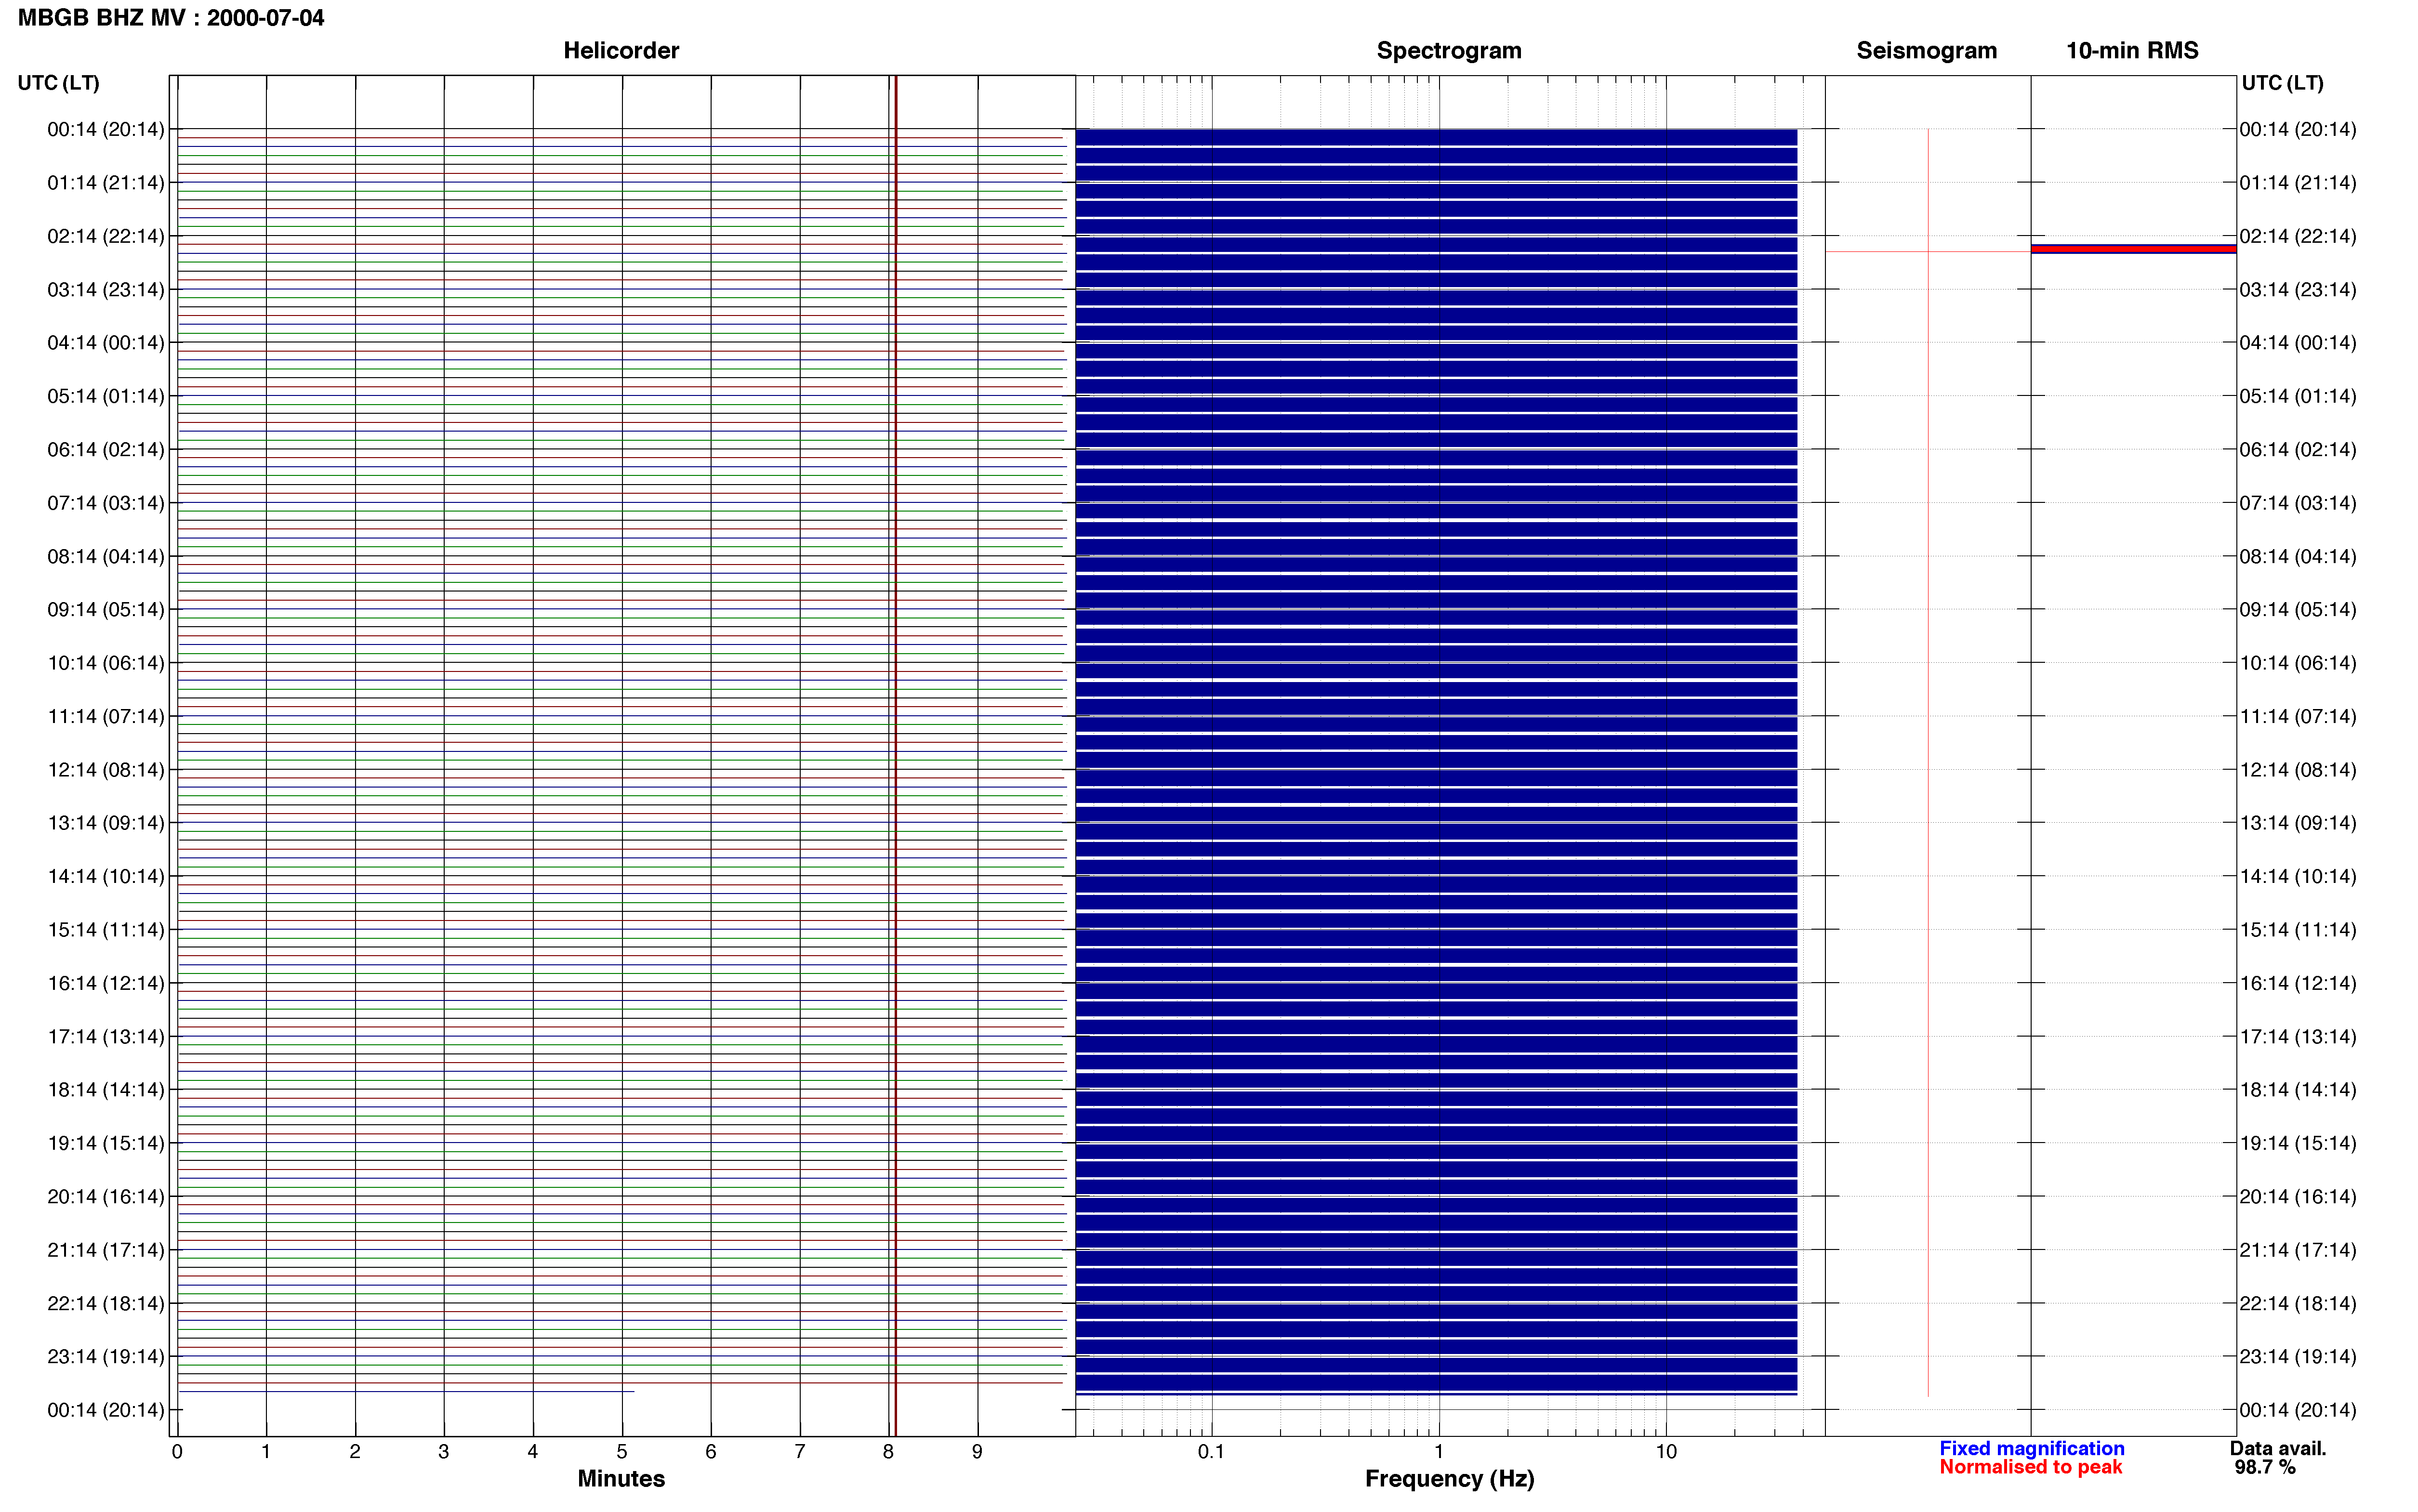Click the pale red vertical line in the Seismogram panel
This screenshot has height=1512, width=2418.
tap(1928, 762)
